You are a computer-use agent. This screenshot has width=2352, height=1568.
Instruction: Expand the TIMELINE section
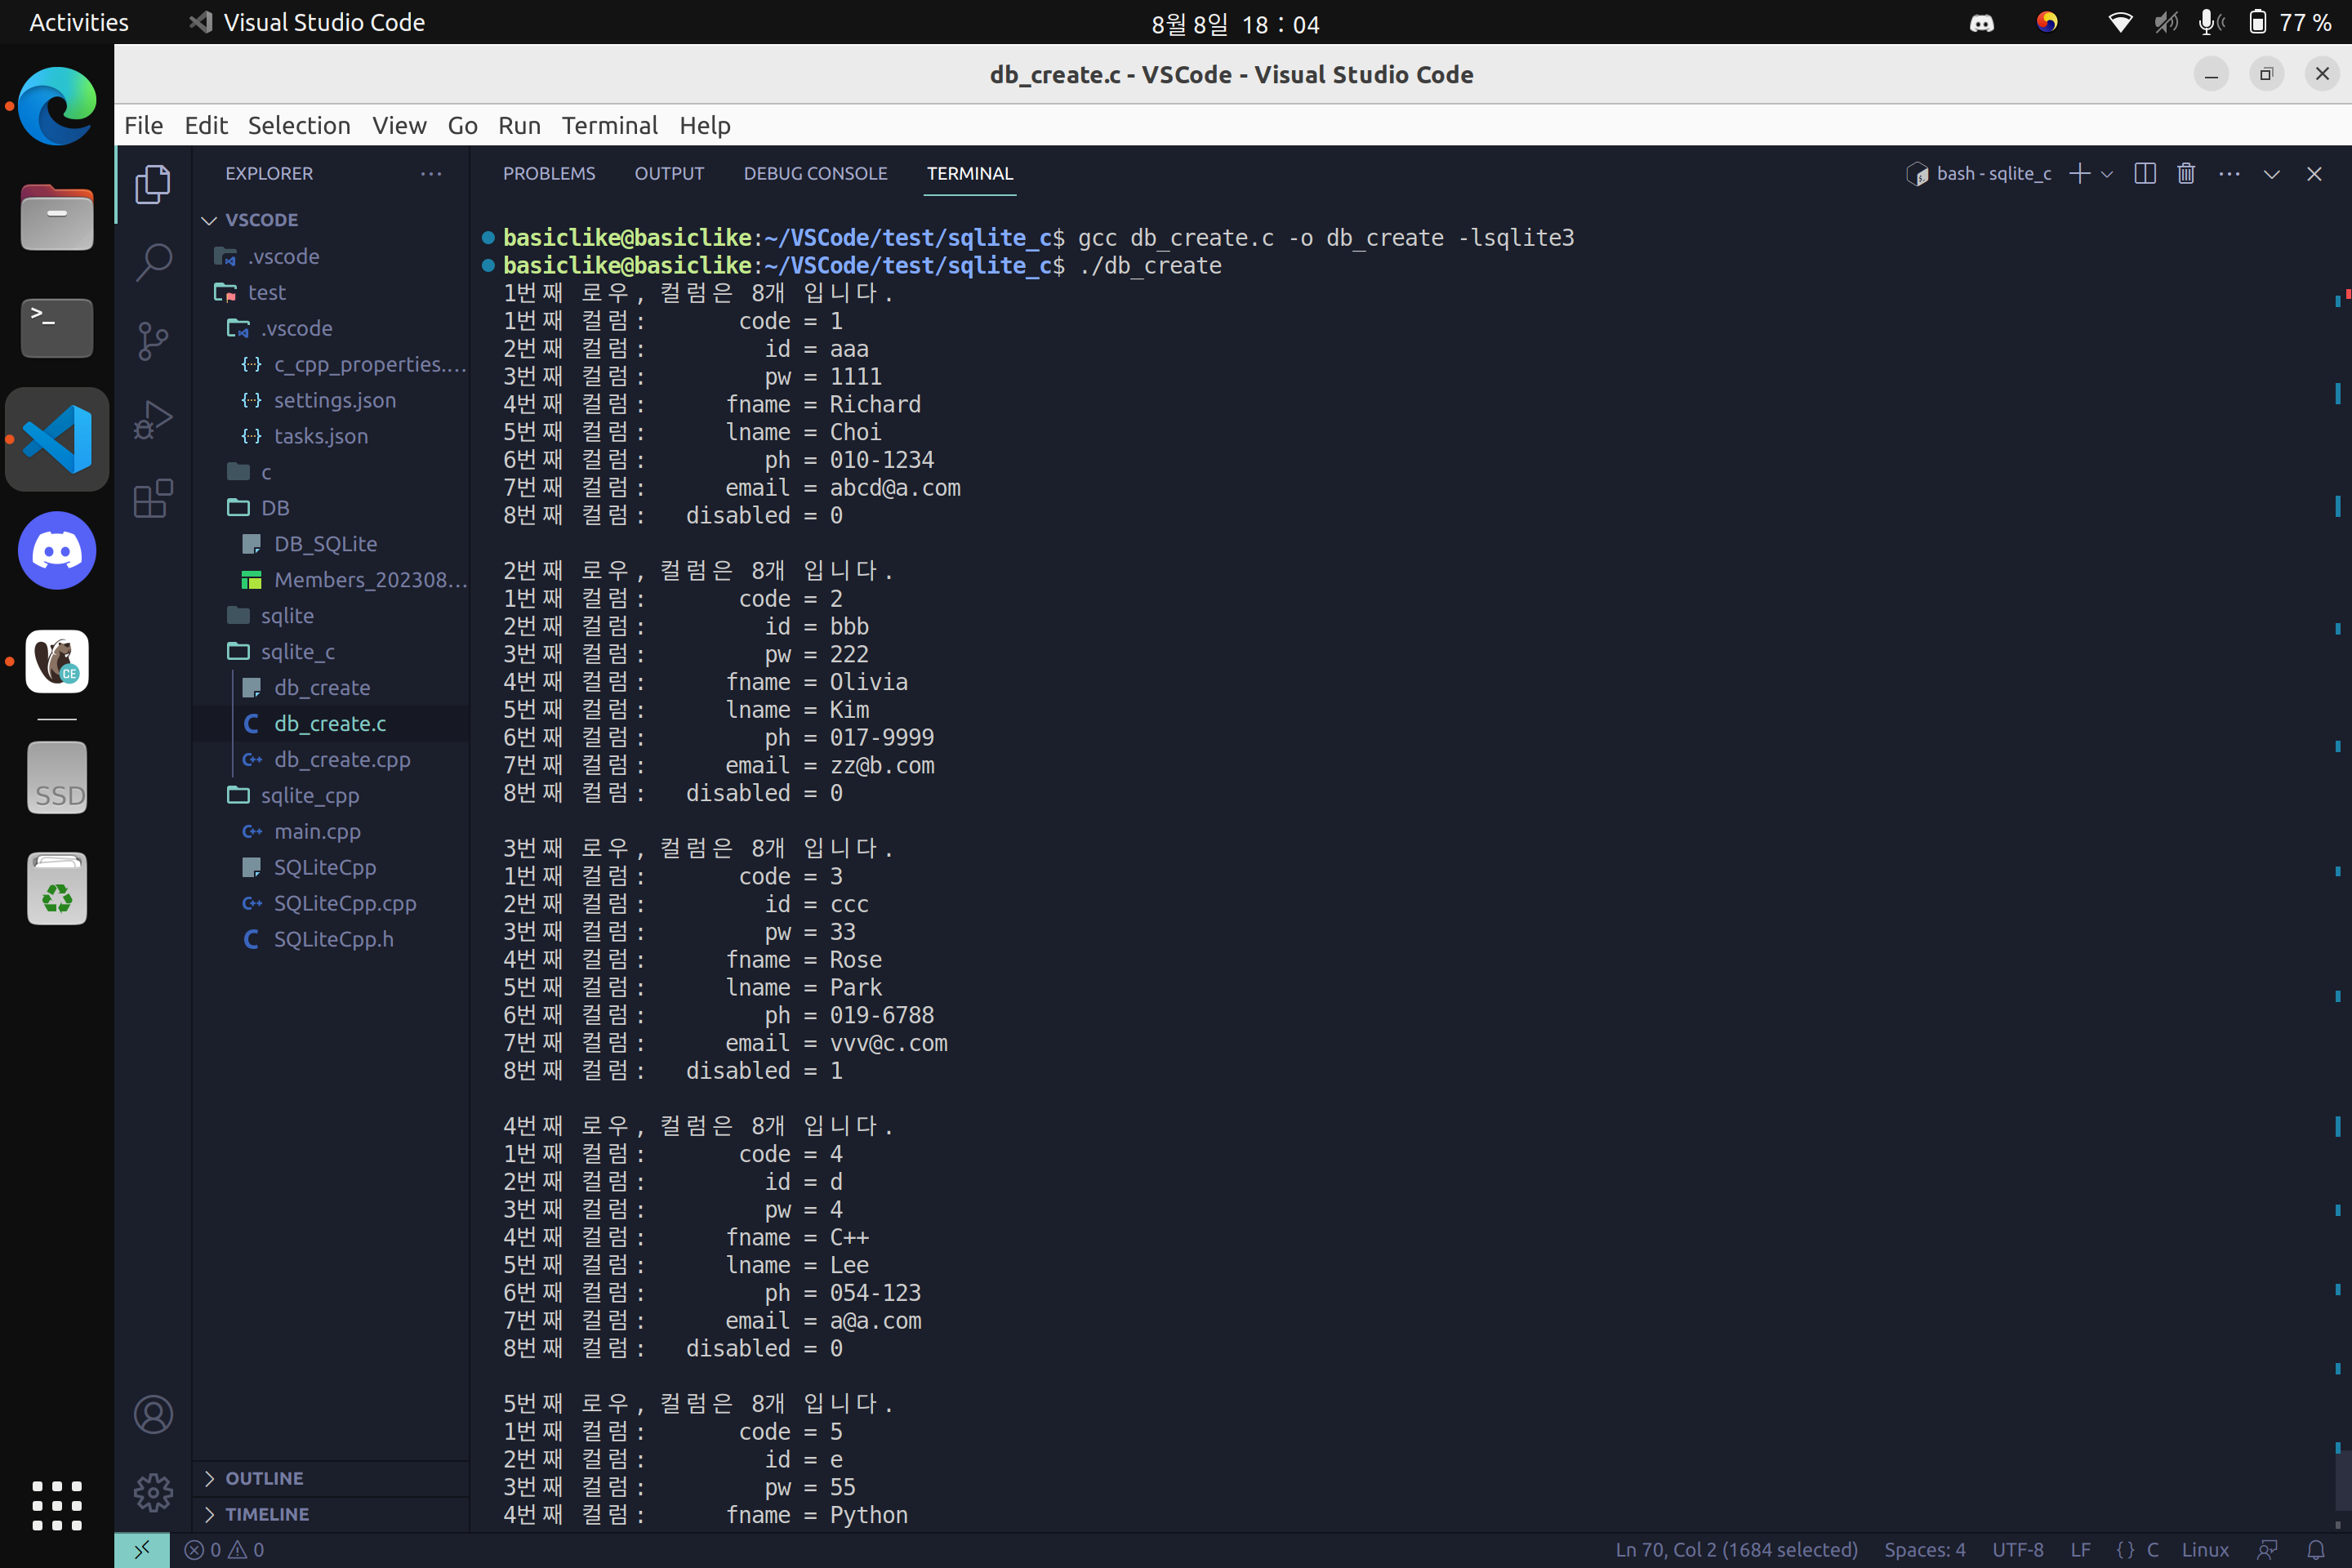266,1514
